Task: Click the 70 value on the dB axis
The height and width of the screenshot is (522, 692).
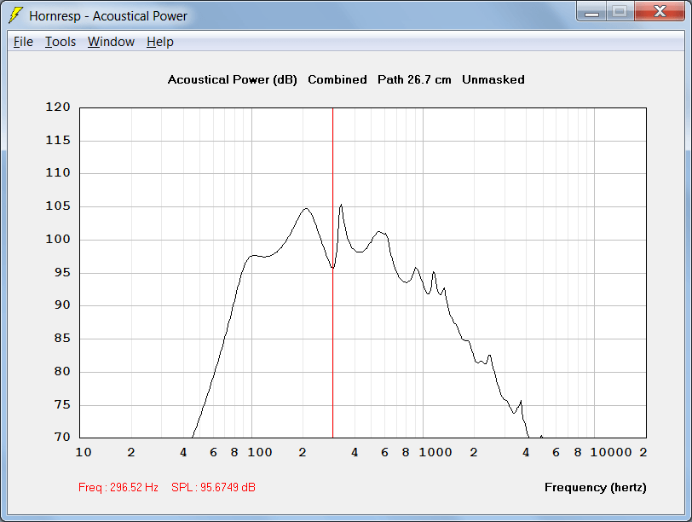Action: [62, 438]
